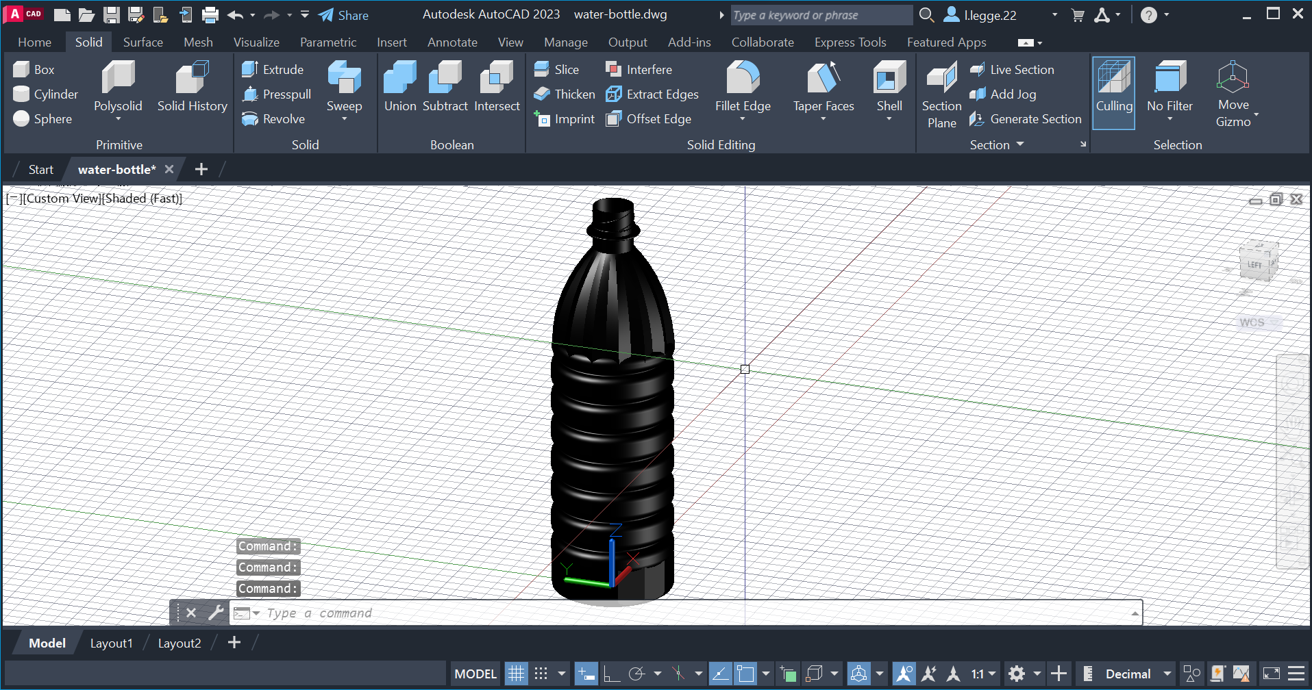This screenshot has height=690, width=1312.
Task: Activate the Extrude tool
Action: 273,69
